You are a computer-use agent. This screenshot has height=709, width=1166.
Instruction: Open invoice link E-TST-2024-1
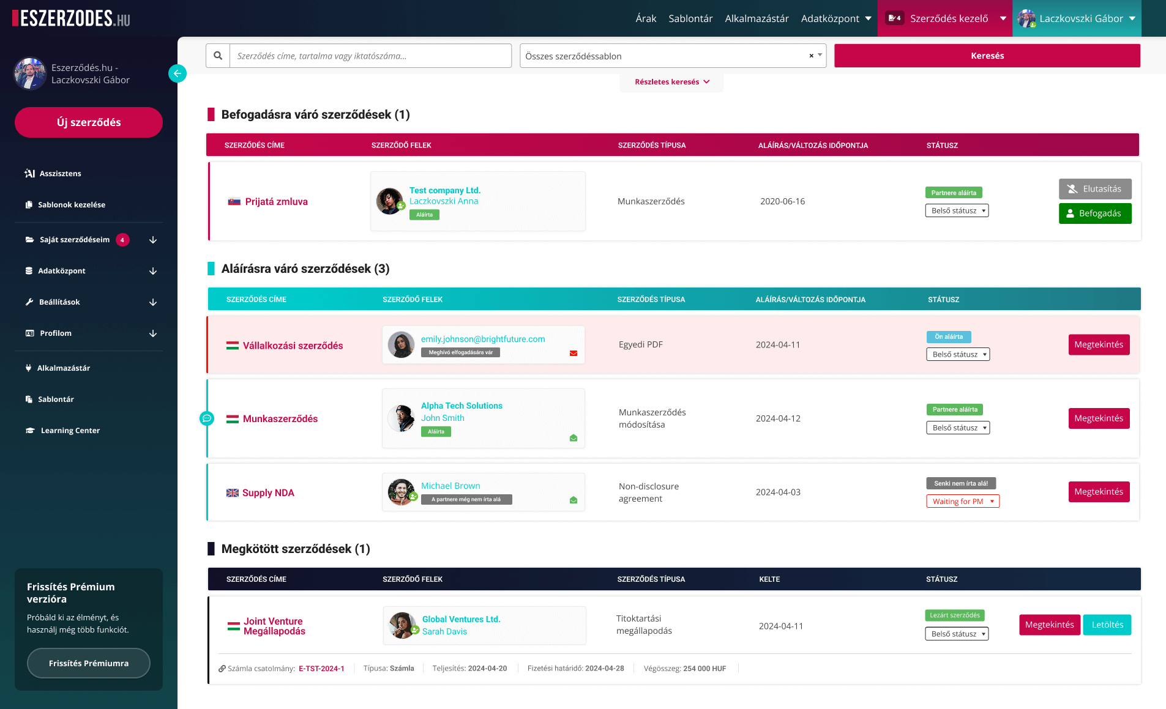(321, 669)
